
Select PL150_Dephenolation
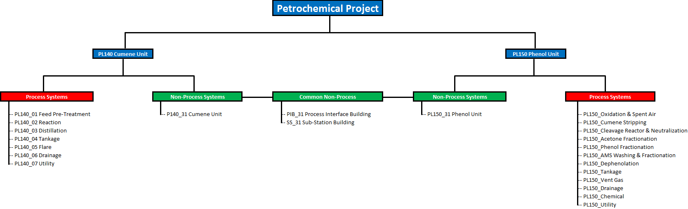(x=611, y=164)
